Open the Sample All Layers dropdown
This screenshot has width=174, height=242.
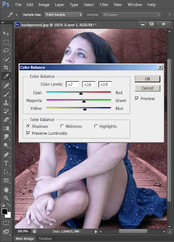(x=131, y=15)
